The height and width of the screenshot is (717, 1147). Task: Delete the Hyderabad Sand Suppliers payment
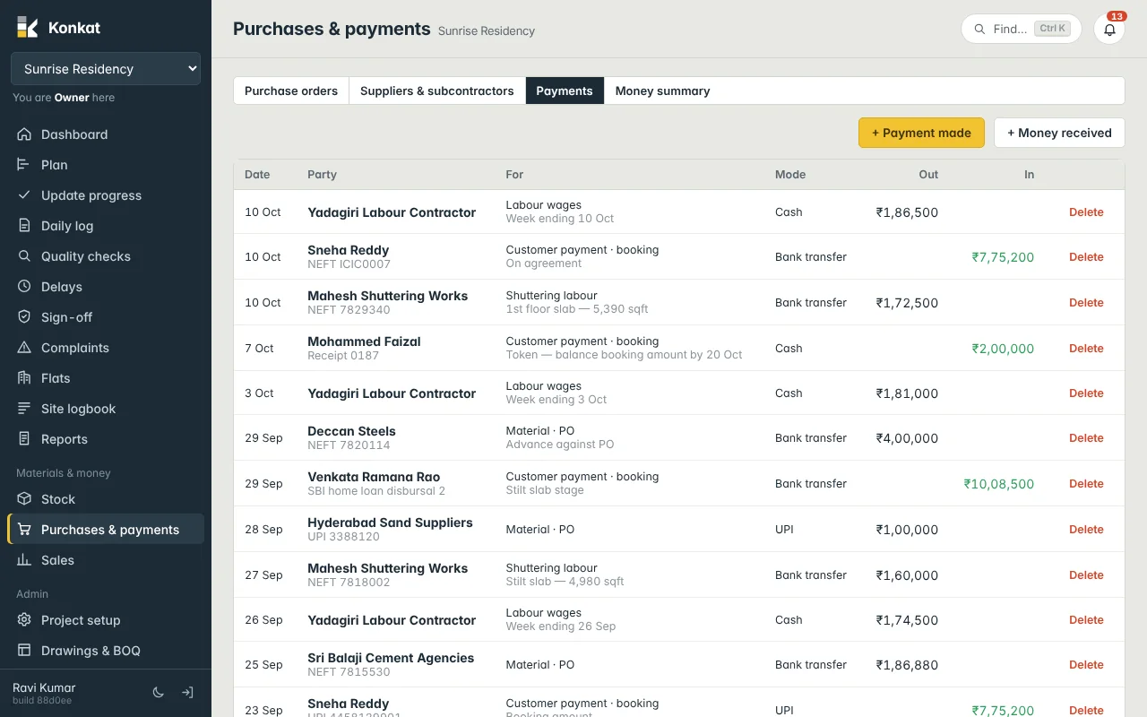pyautogui.click(x=1086, y=530)
